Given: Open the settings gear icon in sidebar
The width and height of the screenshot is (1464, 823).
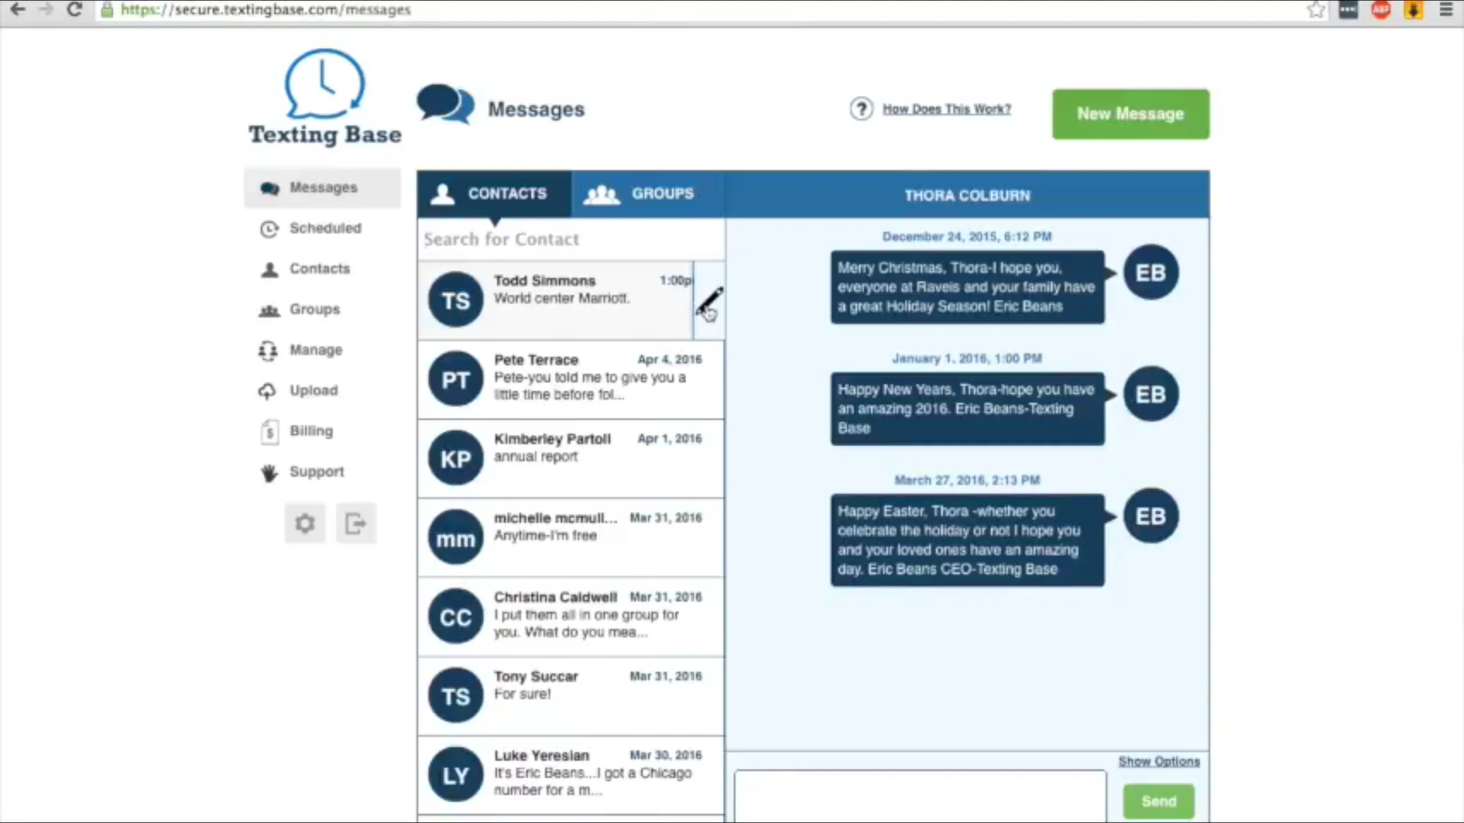Looking at the screenshot, I should (x=305, y=523).
